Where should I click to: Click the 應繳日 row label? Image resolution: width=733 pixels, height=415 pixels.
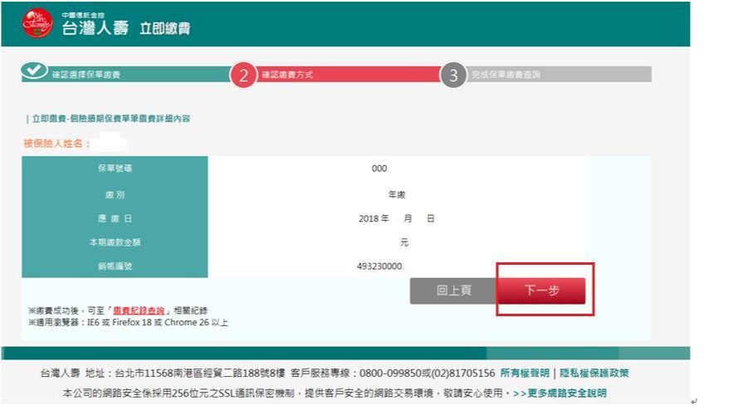(x=115, y=218)
